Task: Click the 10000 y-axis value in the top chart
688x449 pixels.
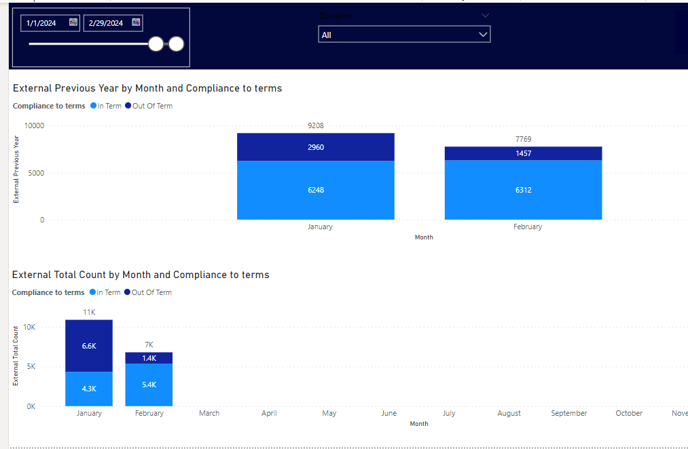Action: tap(34, 125)
